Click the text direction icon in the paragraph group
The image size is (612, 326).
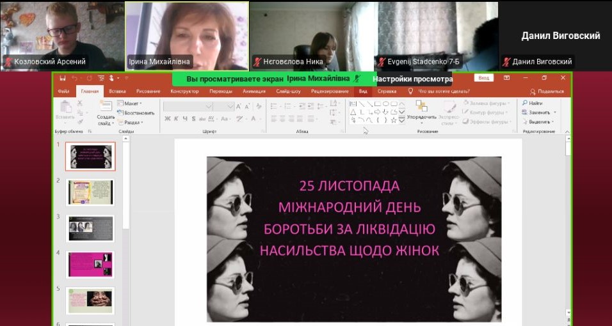pos(334,103)
